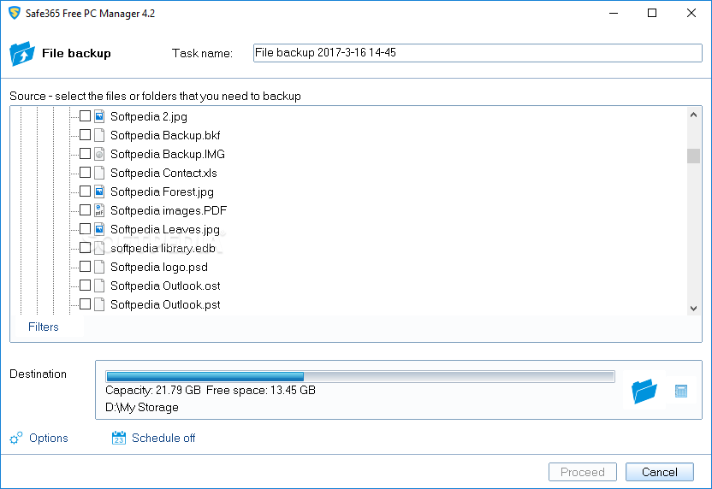Check the Softpedia 2.jpg checkbox
Screen dimensions: 712x489
(85, 116)
